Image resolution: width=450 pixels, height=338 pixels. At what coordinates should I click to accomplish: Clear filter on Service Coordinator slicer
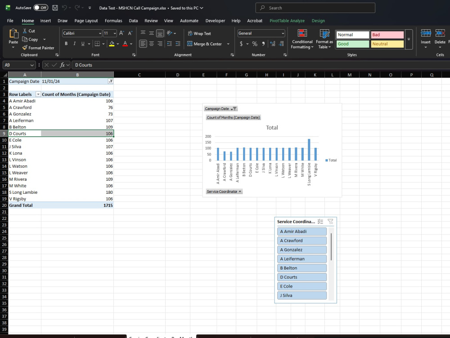[x=330, y=222]
